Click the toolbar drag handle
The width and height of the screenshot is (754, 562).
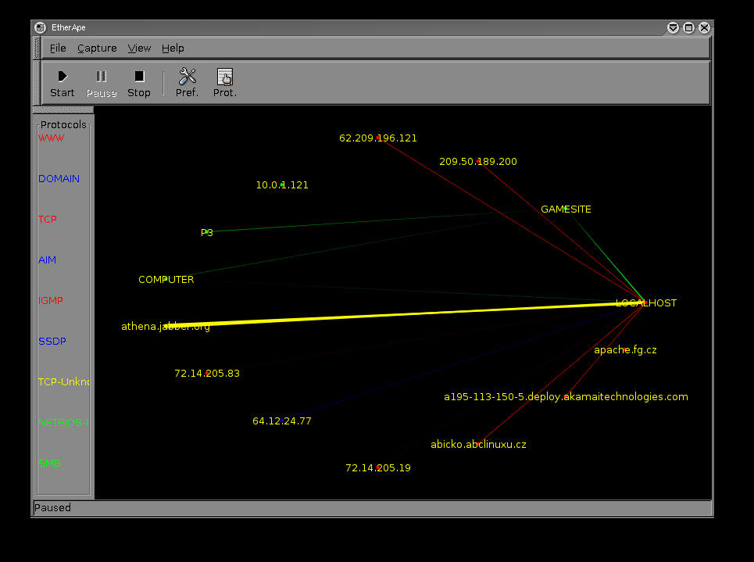(37, 83)
